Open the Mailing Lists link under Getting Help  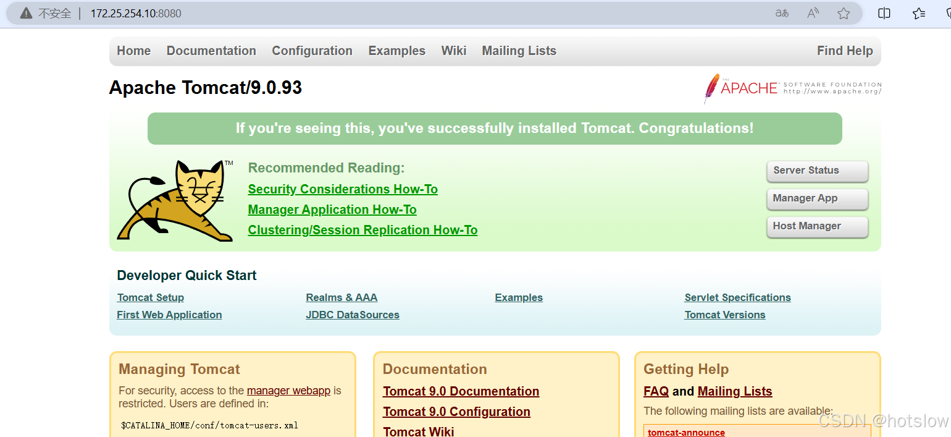click(x=735, y=391)
